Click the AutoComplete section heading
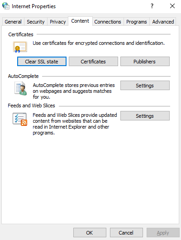Image resolution: width=181 pixels, height=240 pixels. [x=23, y=76]
